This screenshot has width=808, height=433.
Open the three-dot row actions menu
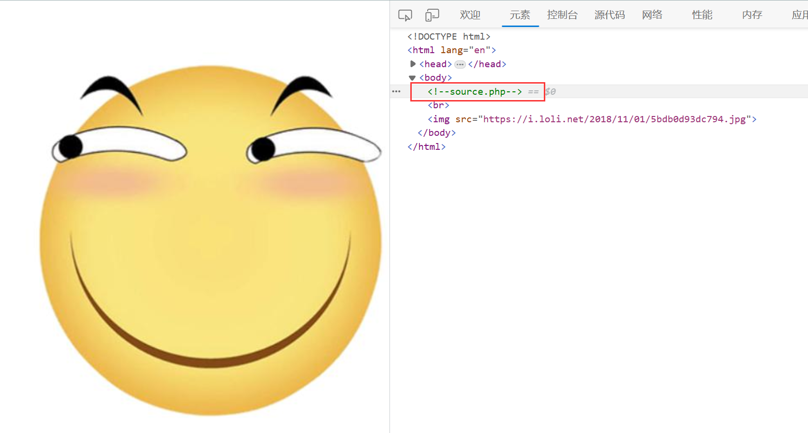(396, 91)
